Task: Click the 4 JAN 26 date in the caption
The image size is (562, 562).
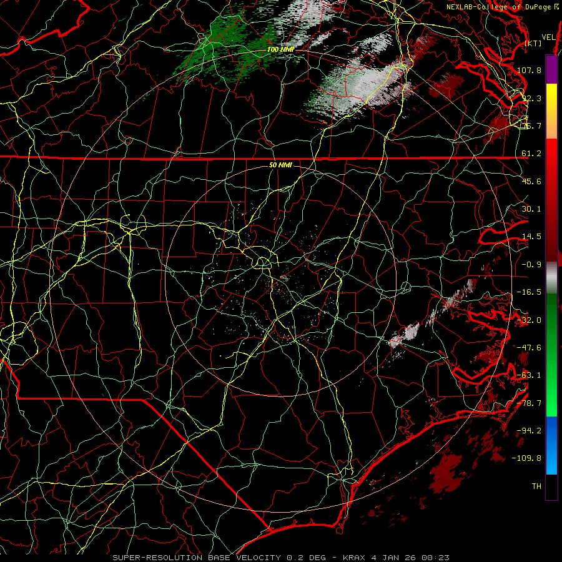Action: (x=394, y=558)
